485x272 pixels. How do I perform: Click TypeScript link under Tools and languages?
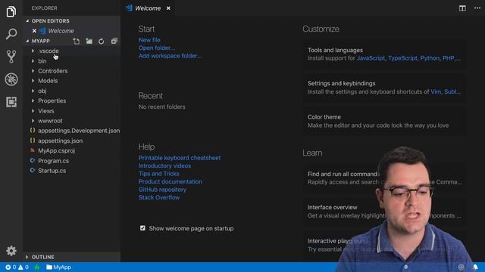click(x=402, y=58)
